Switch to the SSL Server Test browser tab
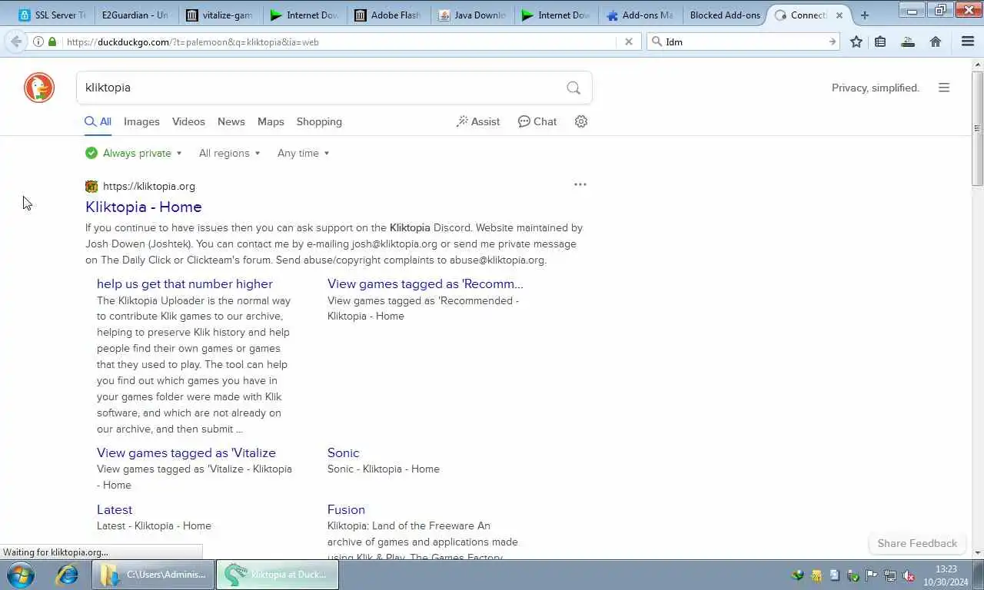The image size is (984, 590). pos(52,15)
